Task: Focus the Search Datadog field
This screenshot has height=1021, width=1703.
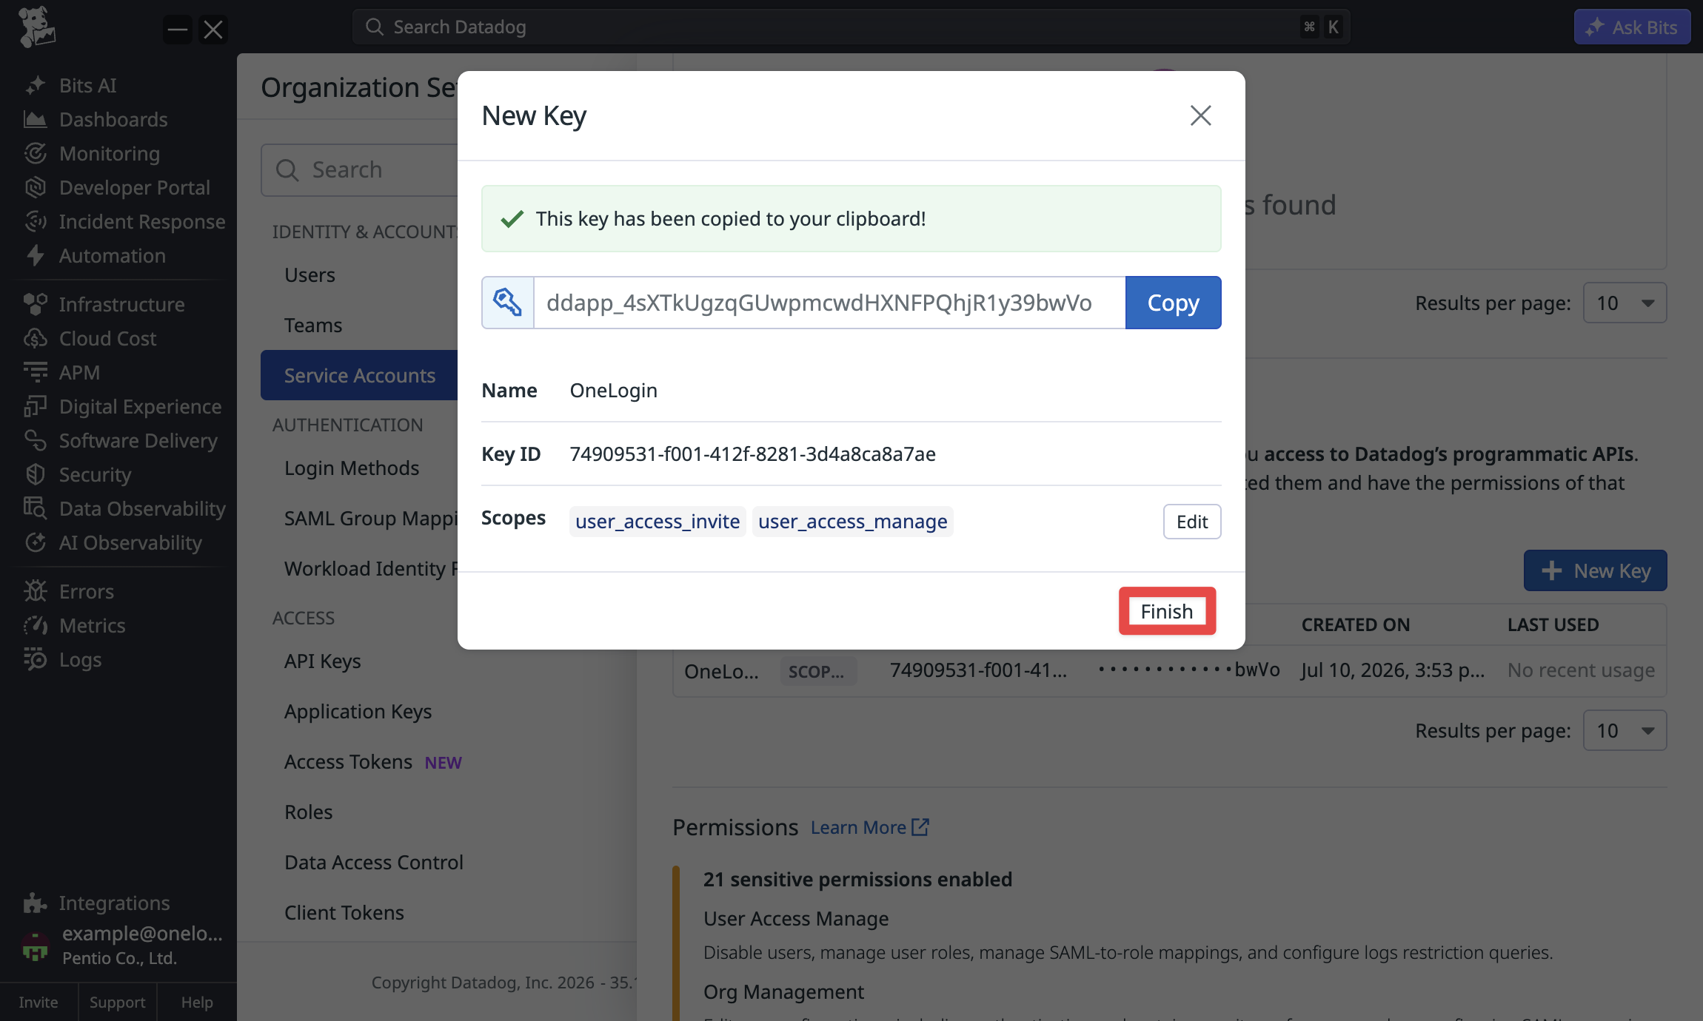Action: [x=851, y=27]
